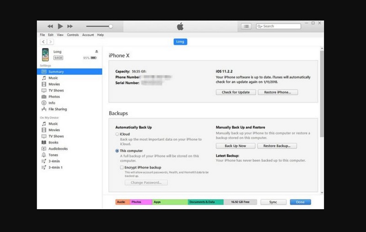Select the iCloud backup radio button

117,134
